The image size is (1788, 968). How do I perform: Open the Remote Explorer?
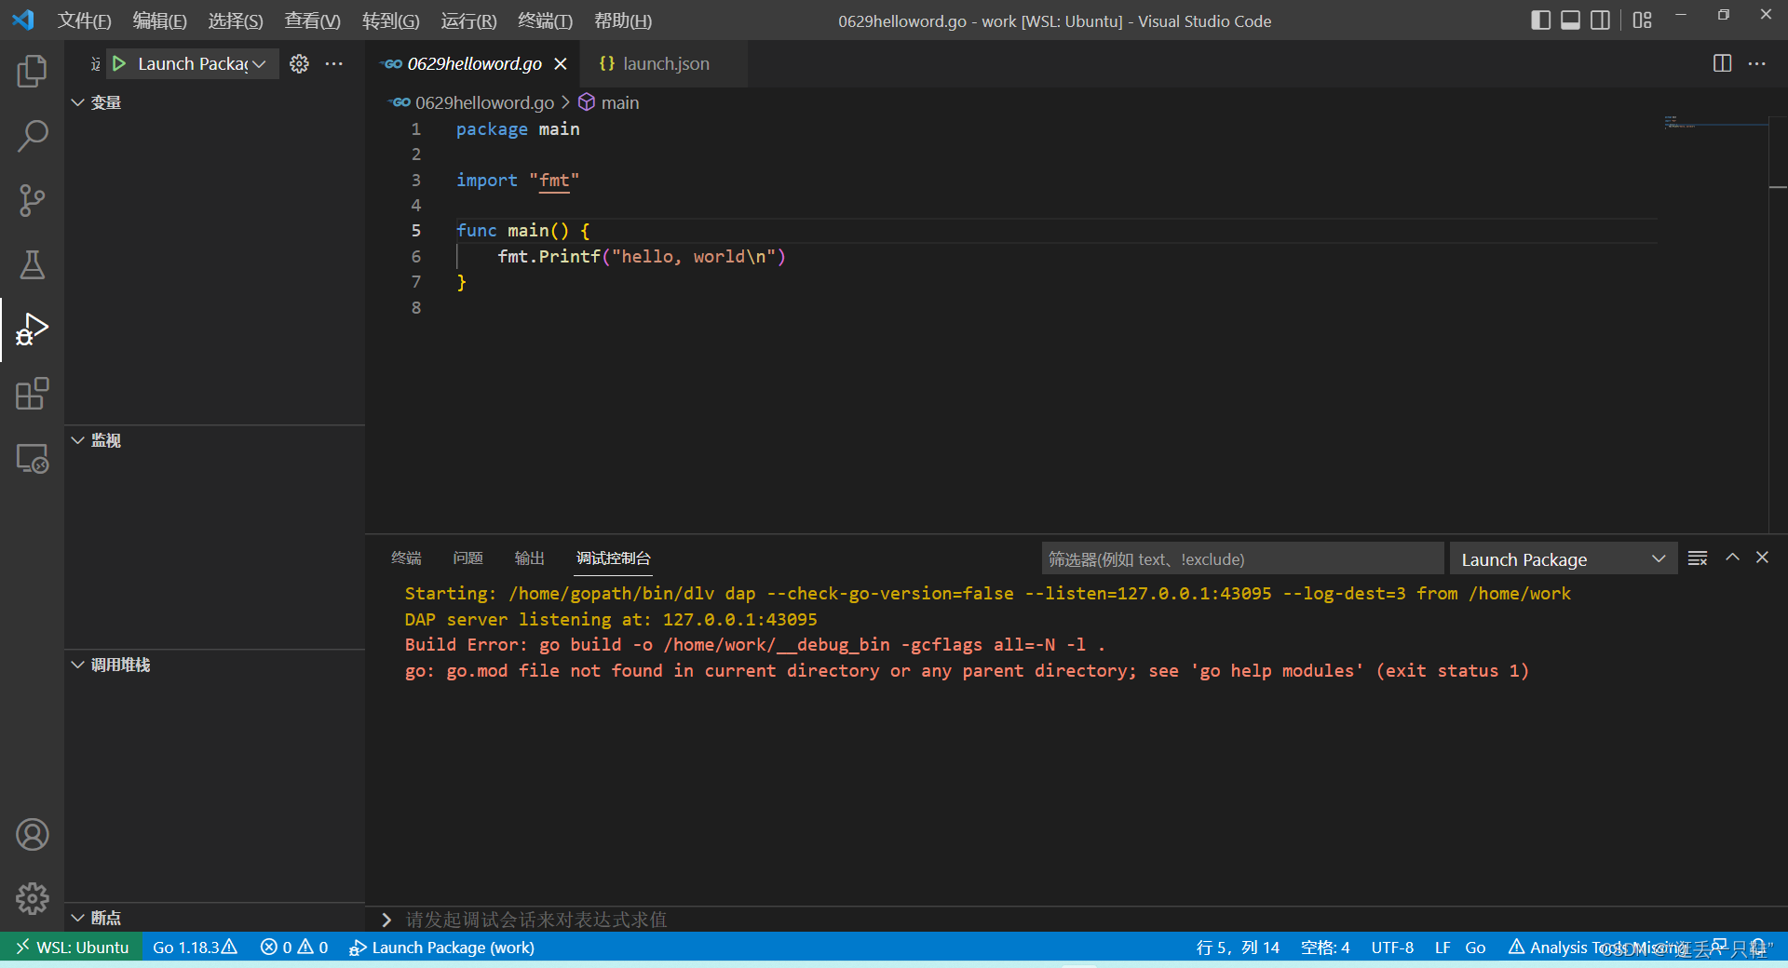click(x=32, y=458)
